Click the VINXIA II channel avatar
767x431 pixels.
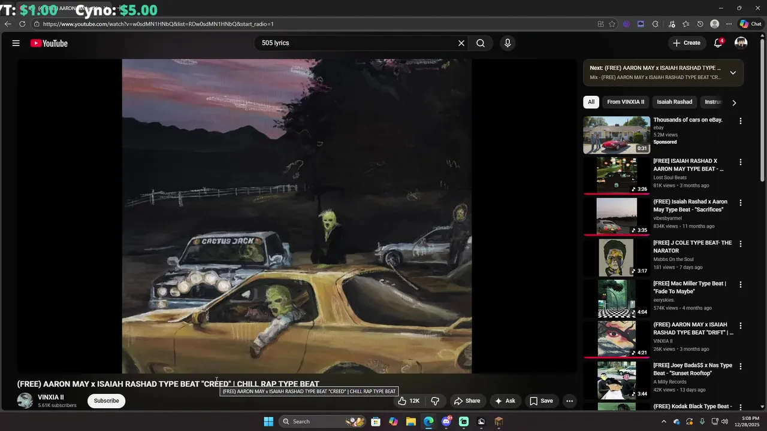click(x=25, y=400)
